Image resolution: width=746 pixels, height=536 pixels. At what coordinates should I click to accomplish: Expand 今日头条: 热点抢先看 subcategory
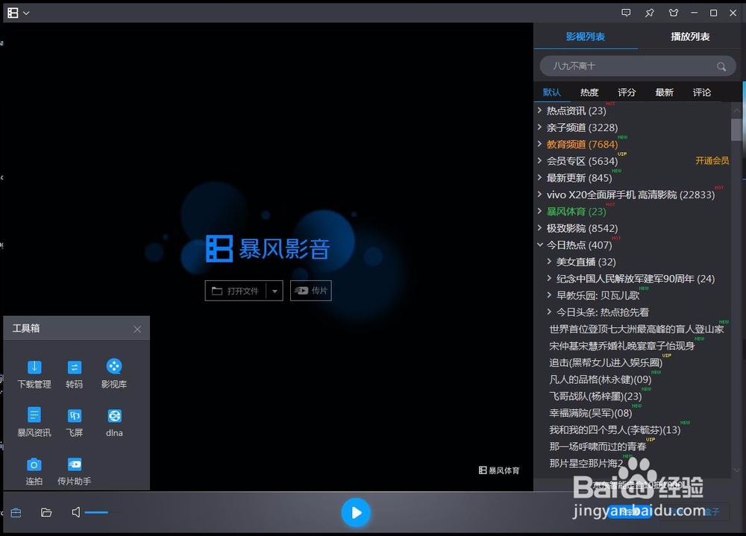click(x=549, y=312)
